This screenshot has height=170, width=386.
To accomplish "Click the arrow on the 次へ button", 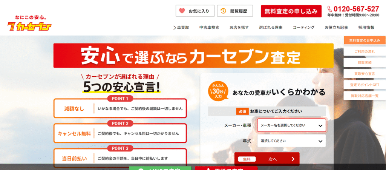I will pyautogui.click(x=293, y=159).
